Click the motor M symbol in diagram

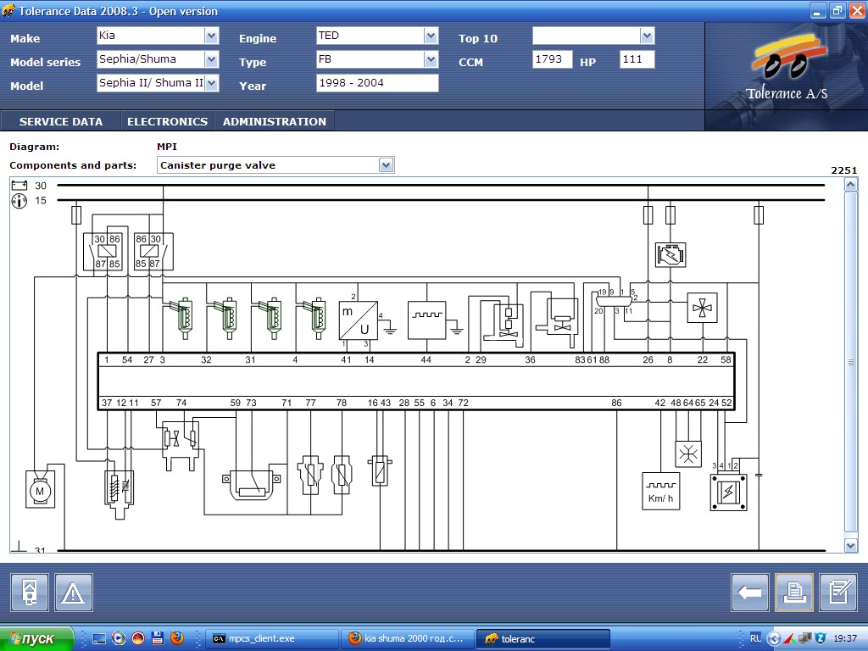(x=38, y=491)
